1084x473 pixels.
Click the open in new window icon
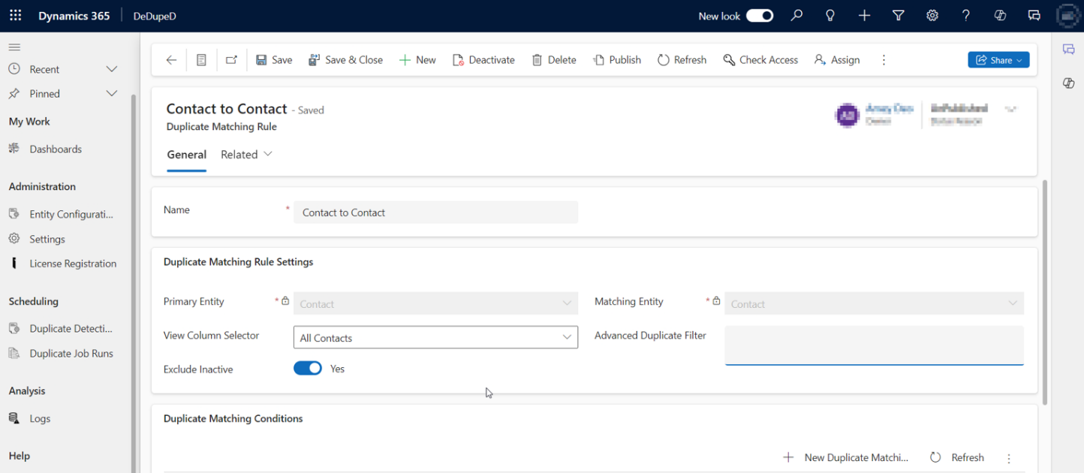pyautogui.click(x=231, y=60)
